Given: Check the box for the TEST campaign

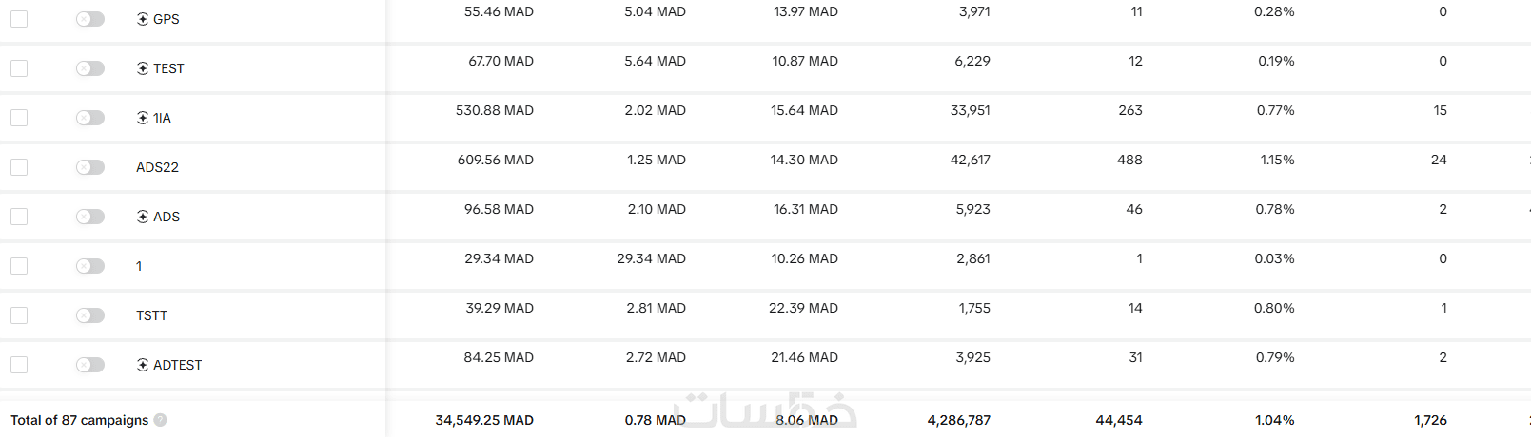Looking at the screenshot, I should (19, 68).
